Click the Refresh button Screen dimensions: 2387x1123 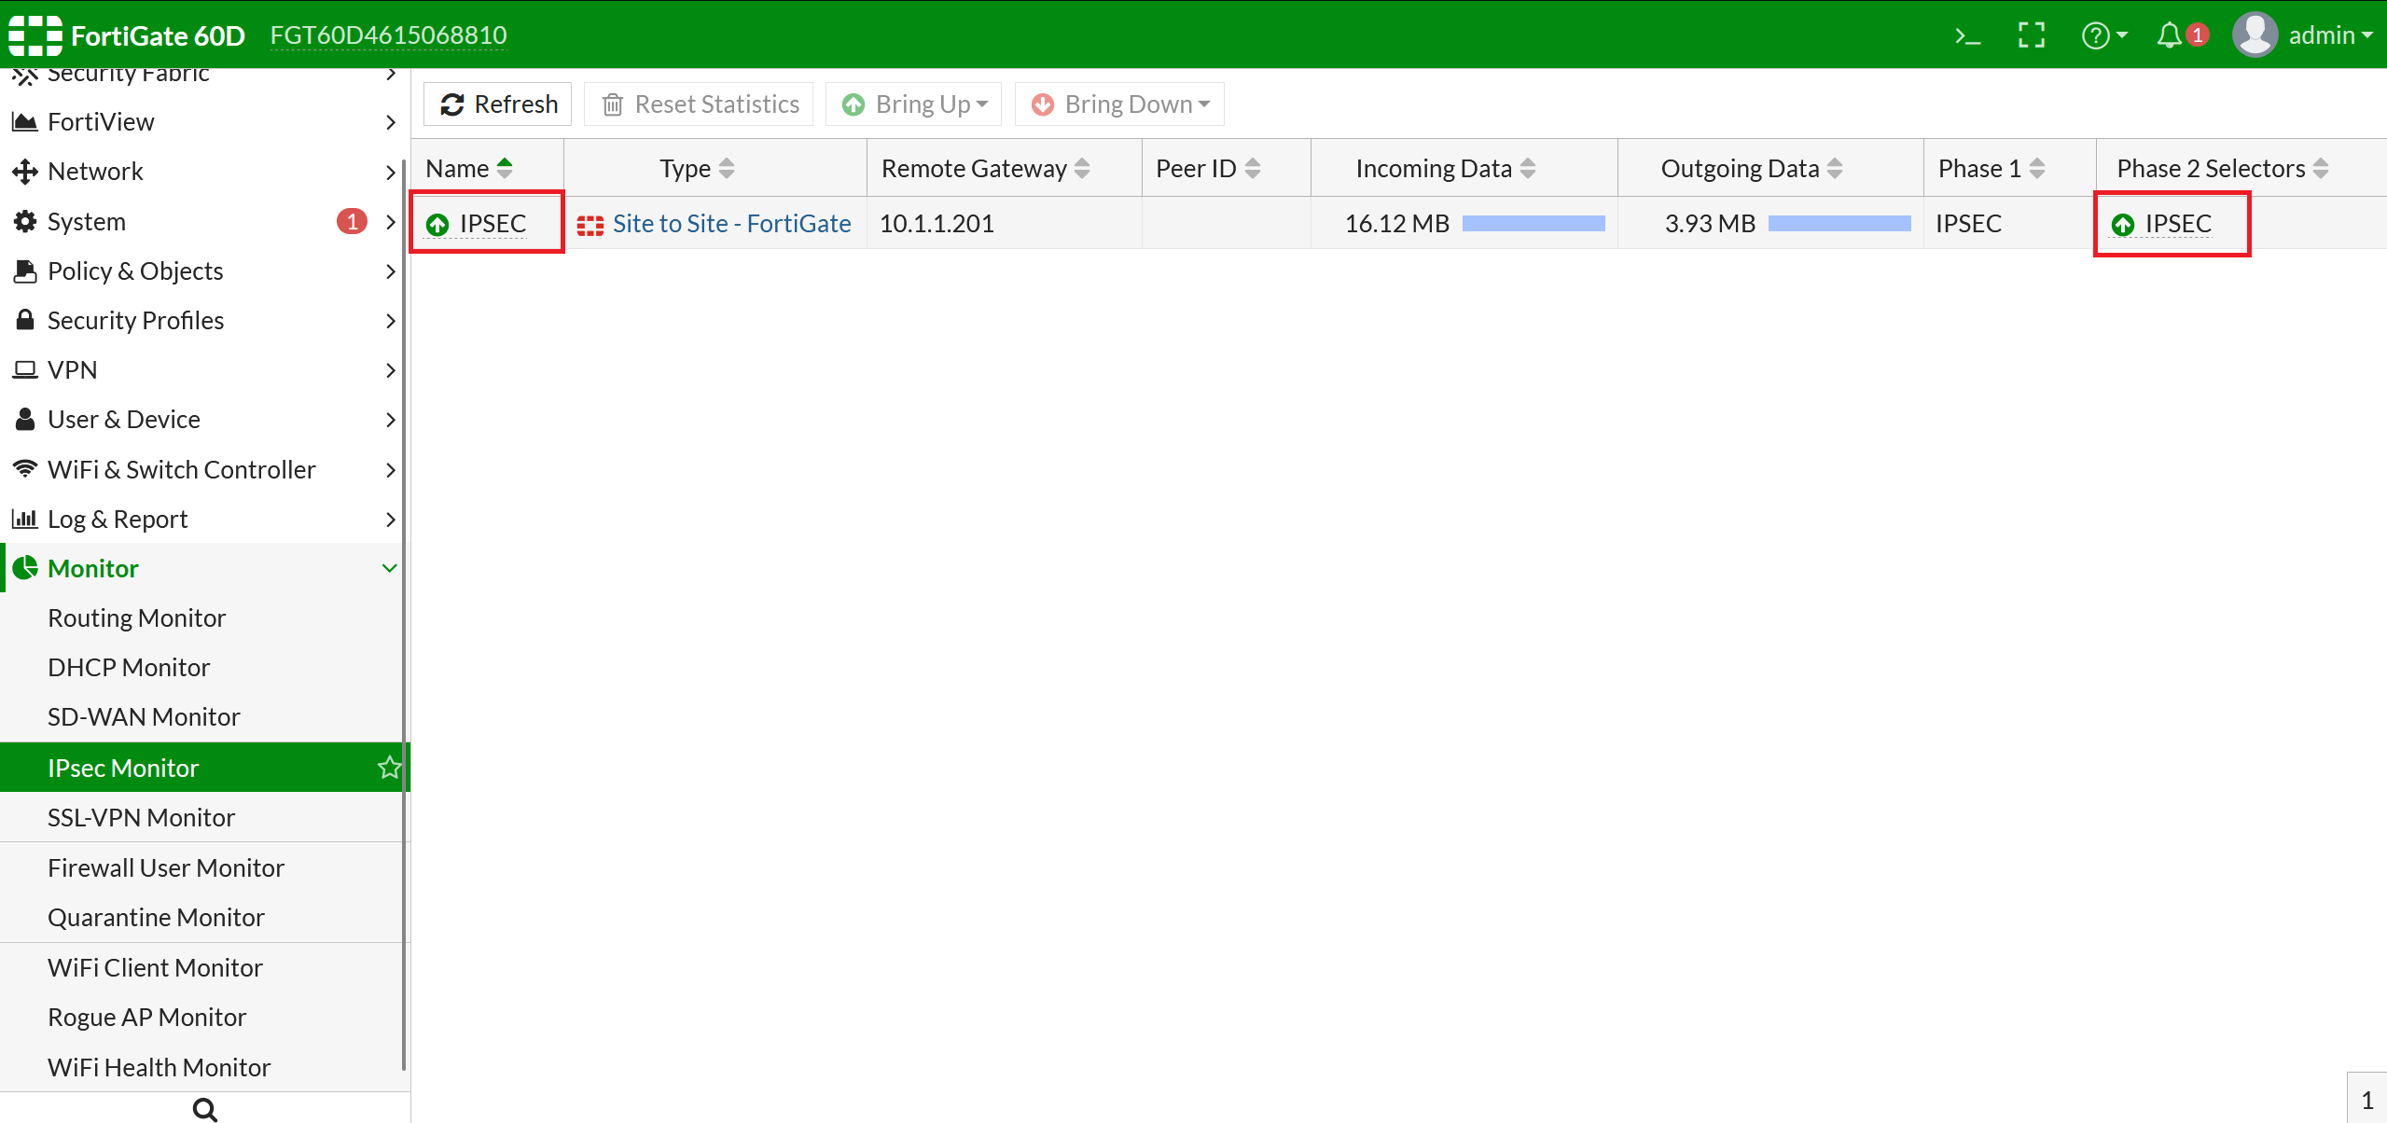point(498,104)
